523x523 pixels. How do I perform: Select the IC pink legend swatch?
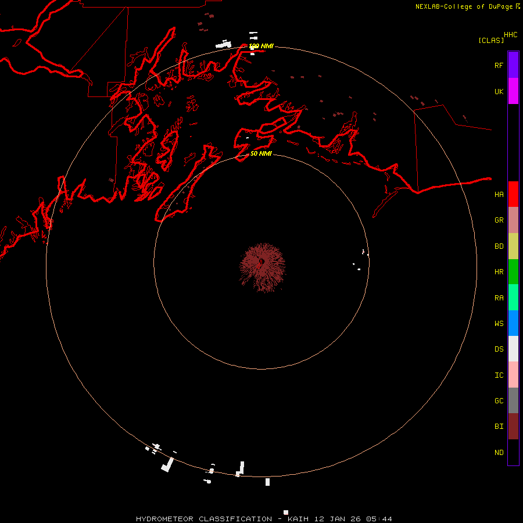point(513,375)
